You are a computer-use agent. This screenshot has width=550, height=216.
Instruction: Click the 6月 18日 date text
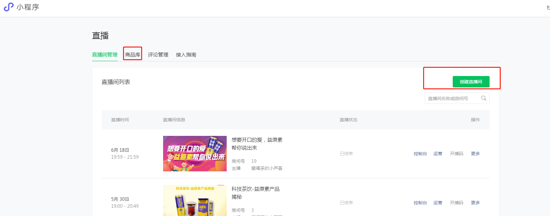click(x=120, y=150)
